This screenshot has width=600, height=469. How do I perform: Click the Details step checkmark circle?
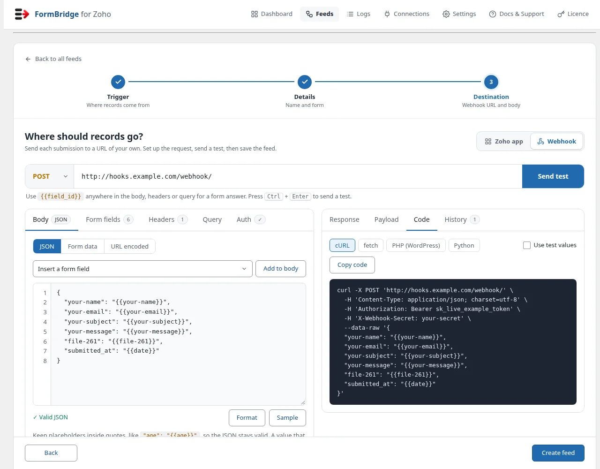click(x=305, y=82)
